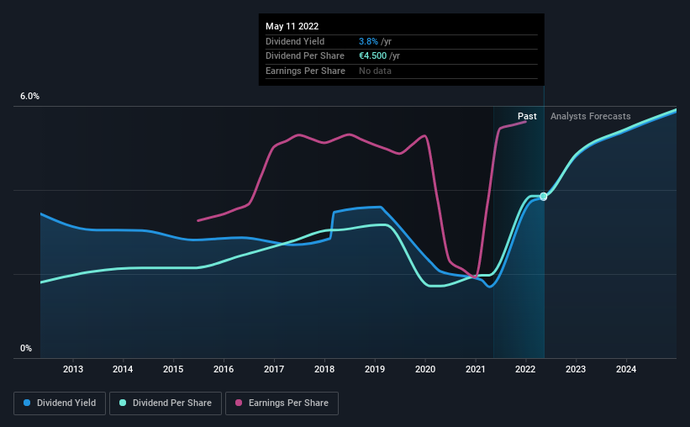
Task: Click the €4.500 dividend per share value
Action: [372, 56]
